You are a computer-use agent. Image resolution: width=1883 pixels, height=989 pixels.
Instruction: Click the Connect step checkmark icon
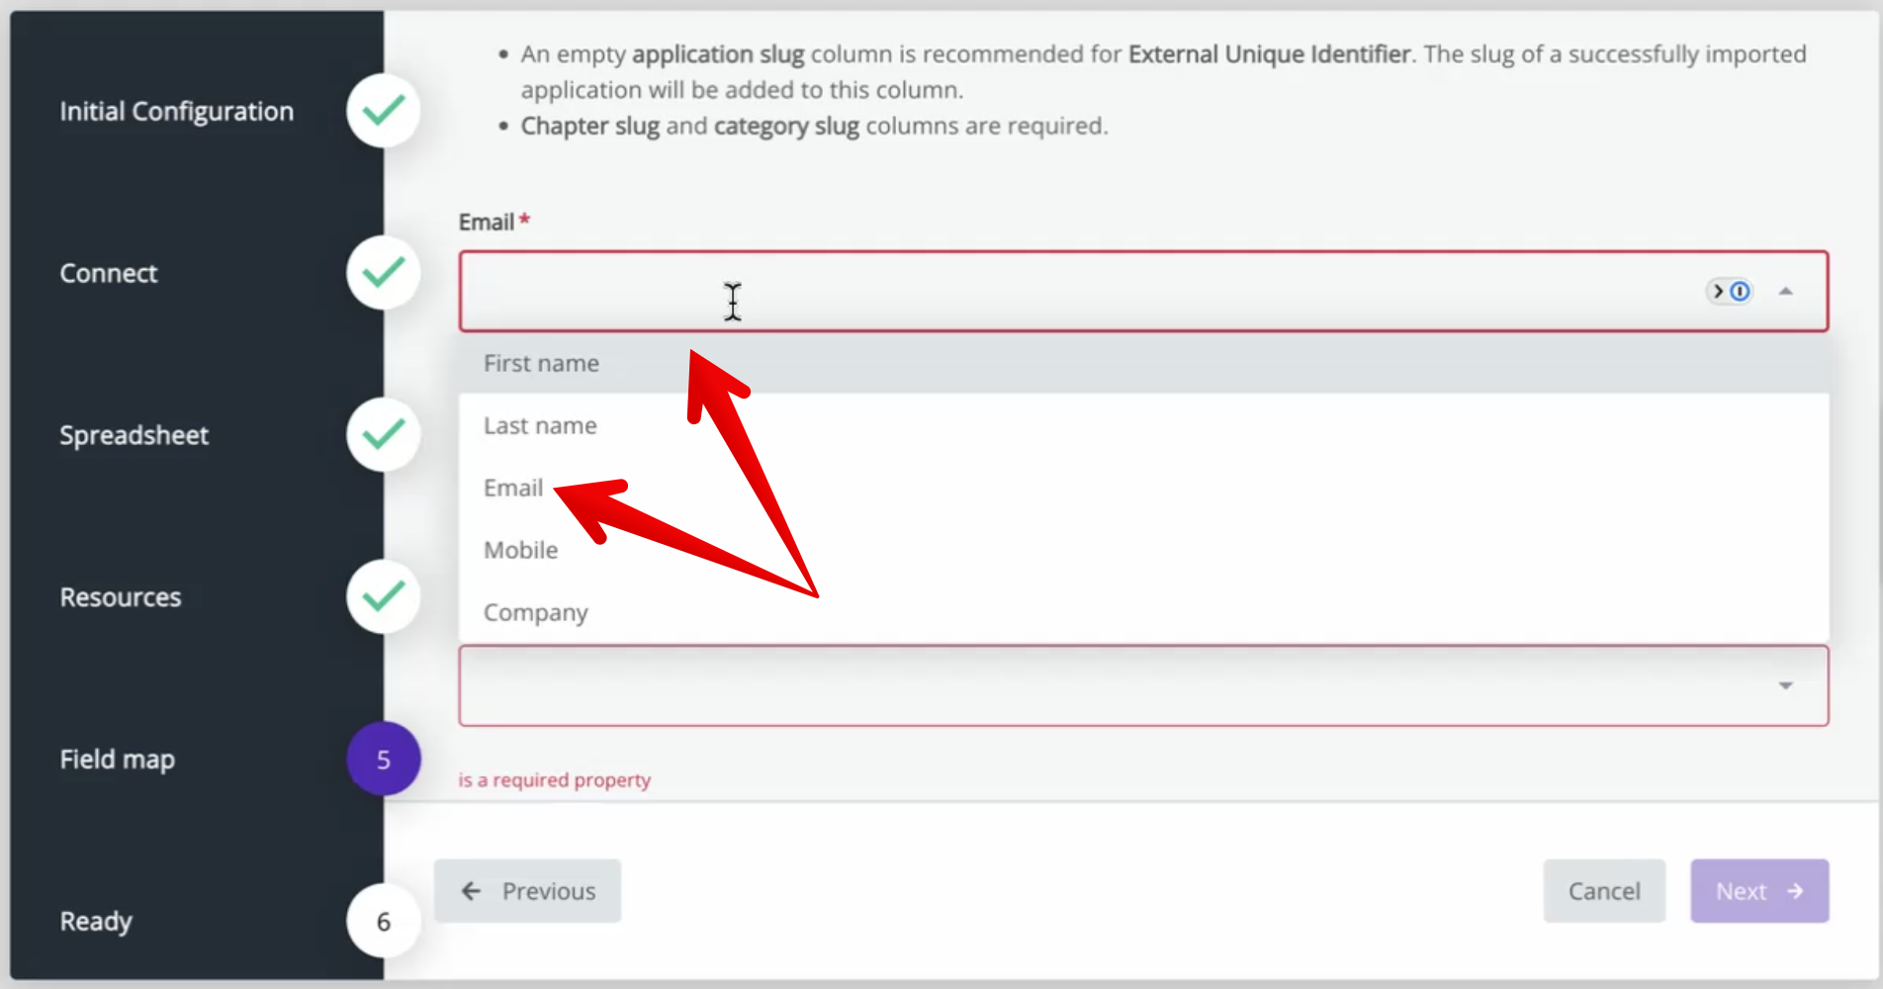coord(384,273)
